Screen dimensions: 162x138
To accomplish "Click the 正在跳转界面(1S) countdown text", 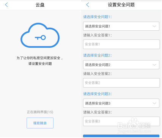I will (x=40, y=112).
